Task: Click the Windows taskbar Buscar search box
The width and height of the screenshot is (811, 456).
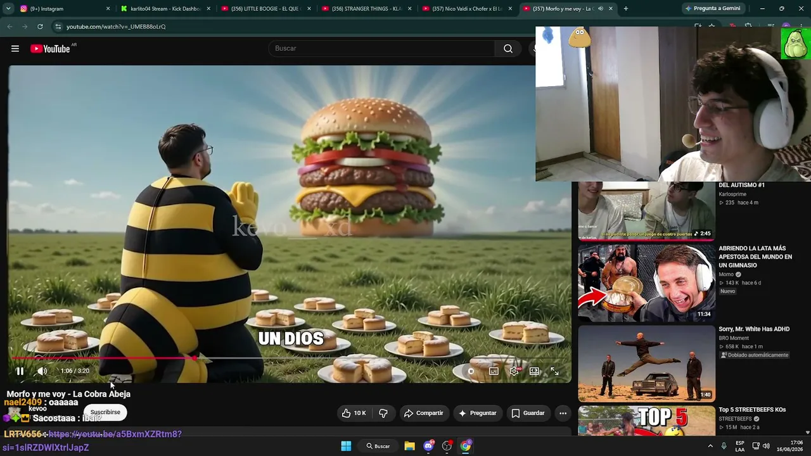Action: click(x=378, y=446)
